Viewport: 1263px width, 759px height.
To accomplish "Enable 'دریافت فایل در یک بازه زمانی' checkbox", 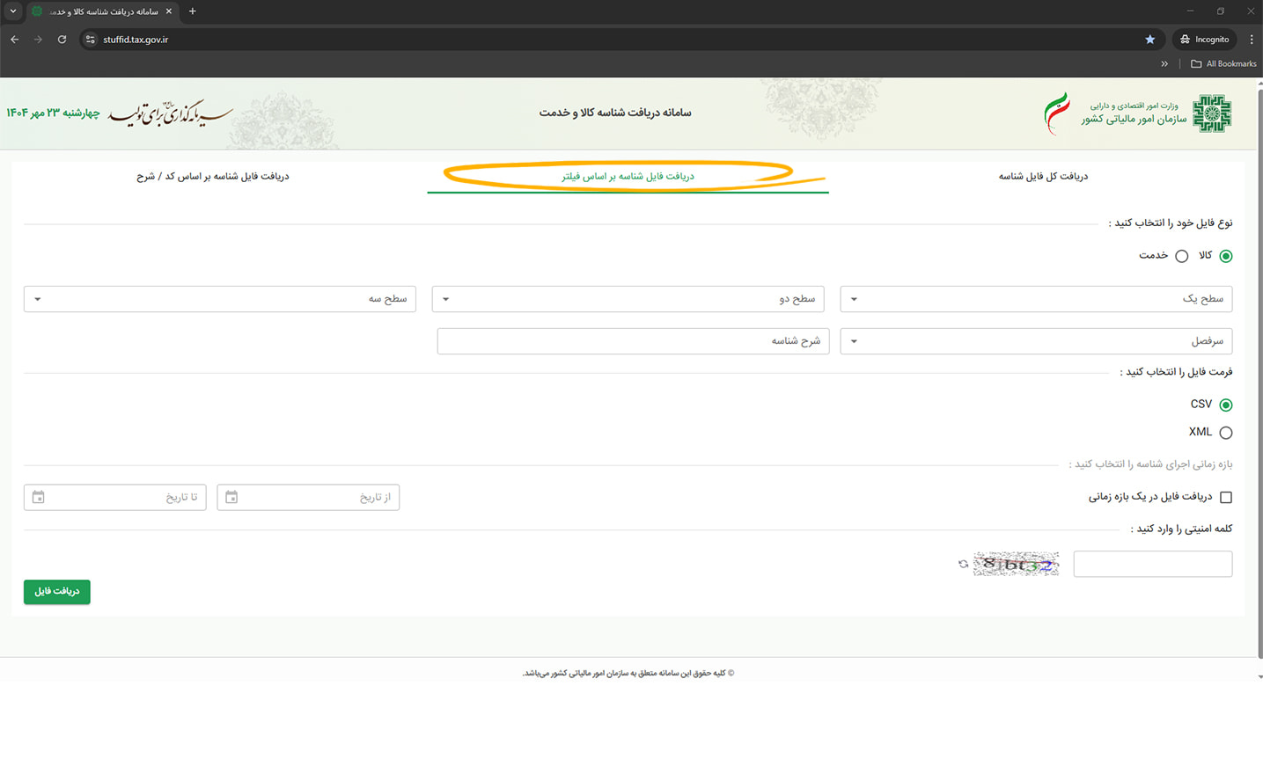I will coord(1226,498).
